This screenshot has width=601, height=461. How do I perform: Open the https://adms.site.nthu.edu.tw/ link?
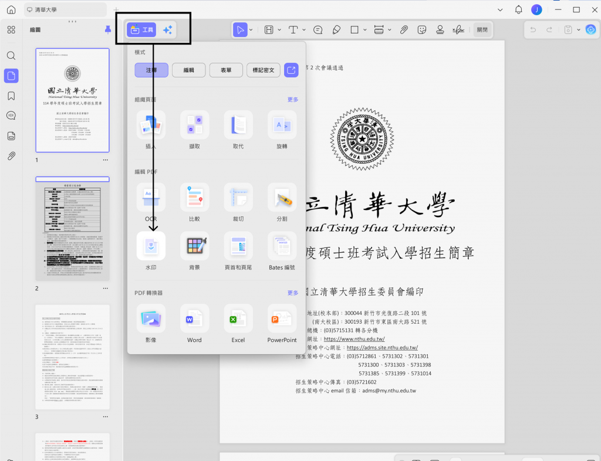382,348
